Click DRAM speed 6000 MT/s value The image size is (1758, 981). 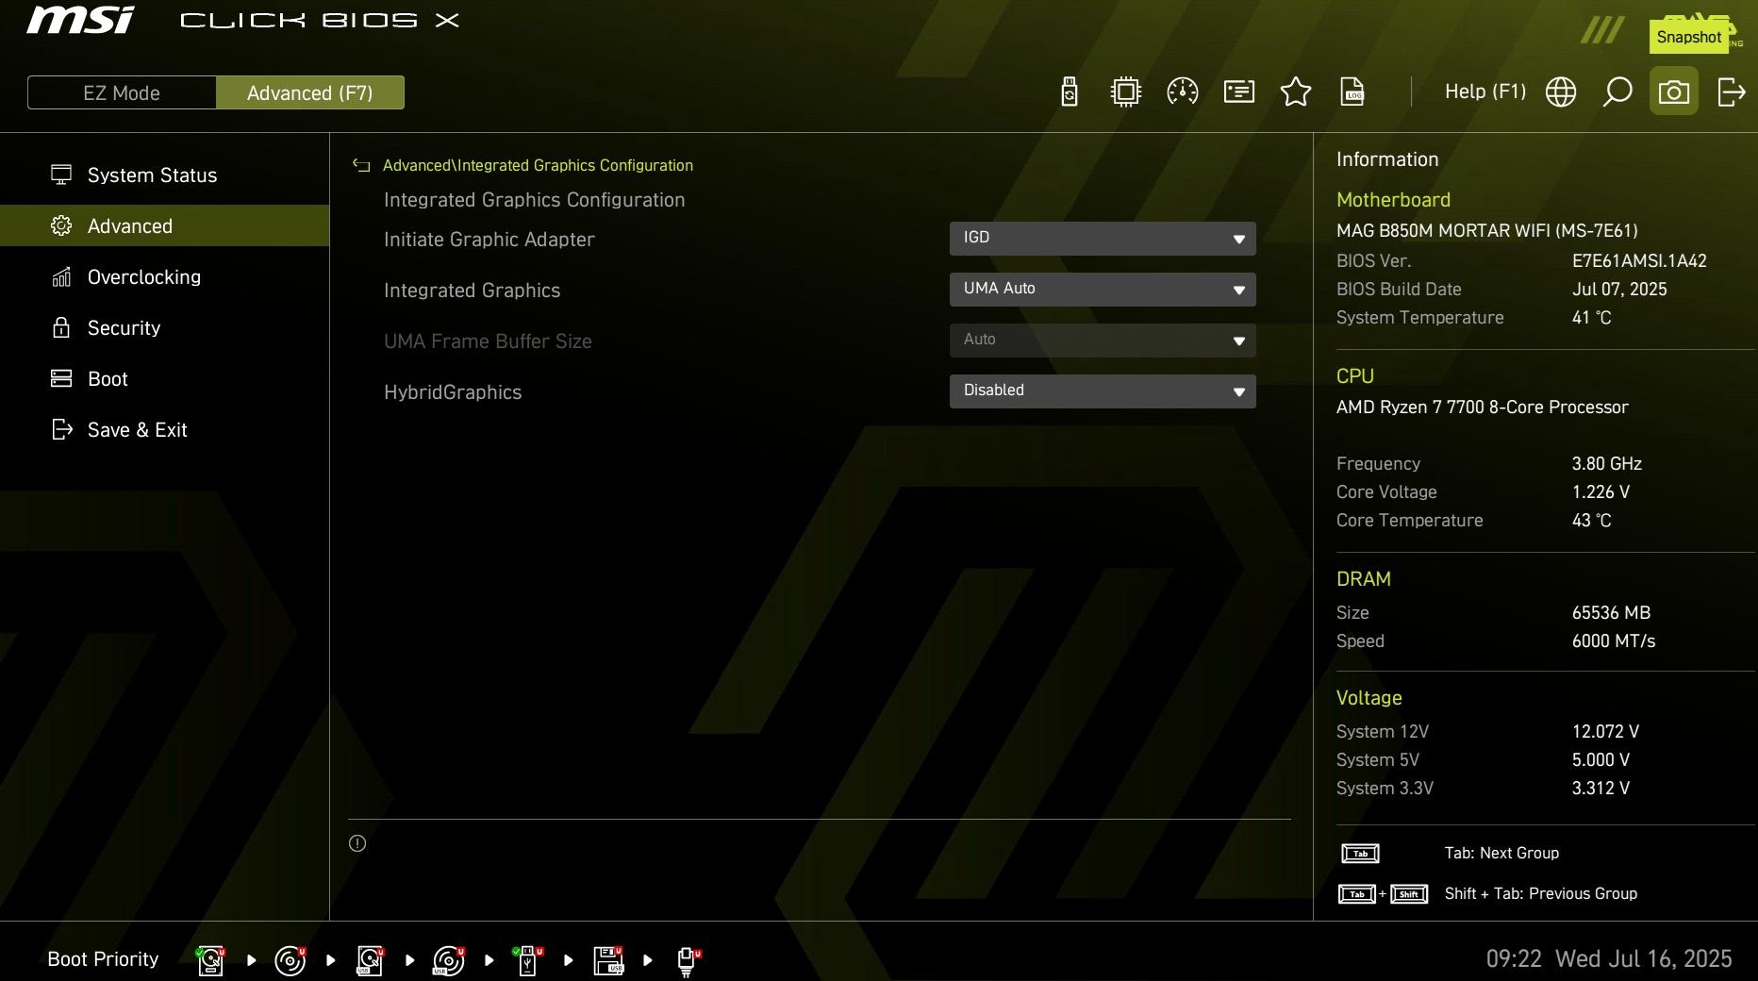tap(1613, 641)
